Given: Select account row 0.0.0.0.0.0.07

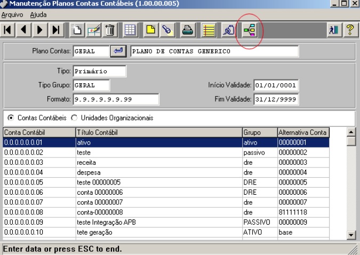Looking at the screenshot, I should tap(166, 202).
